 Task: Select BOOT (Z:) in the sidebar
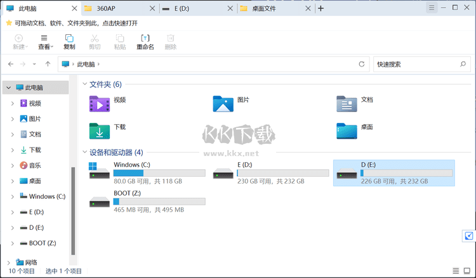(x=38, y=243)
